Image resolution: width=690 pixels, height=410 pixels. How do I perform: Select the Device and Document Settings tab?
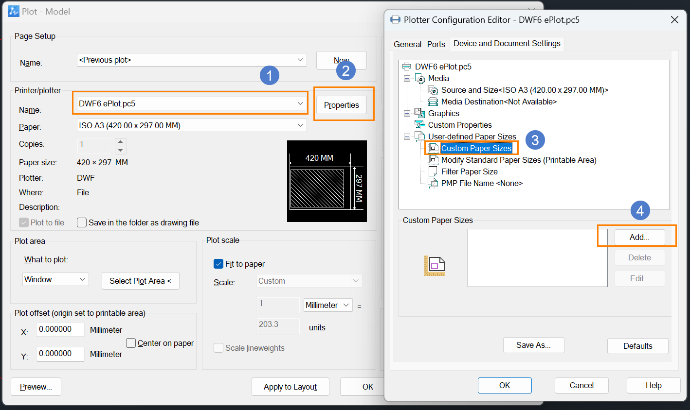click(x=507, y=43)
